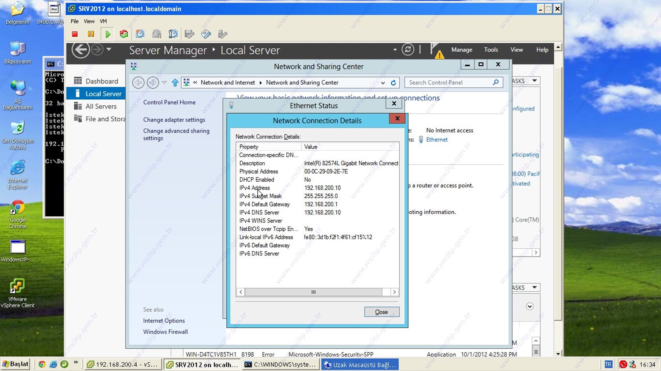Screen dimensions: 661x371
Task: Click Change adapter settings link
Action: [174, 120]
